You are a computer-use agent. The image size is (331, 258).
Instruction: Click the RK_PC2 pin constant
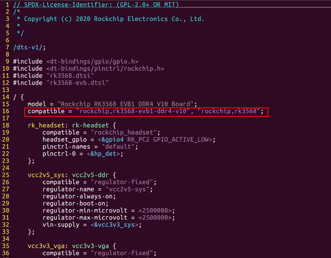(x=138, y=140)
